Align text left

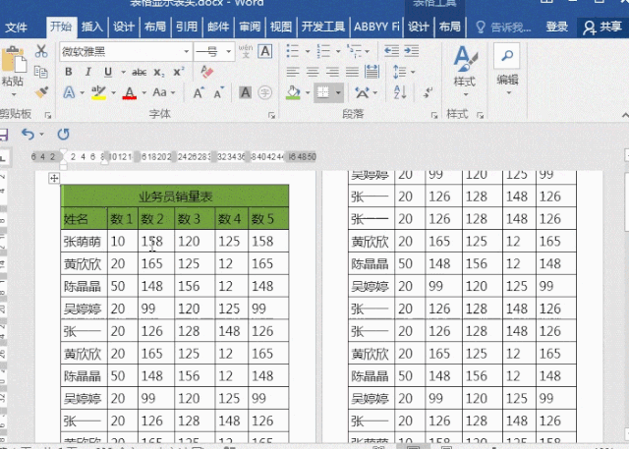(293, 72)
